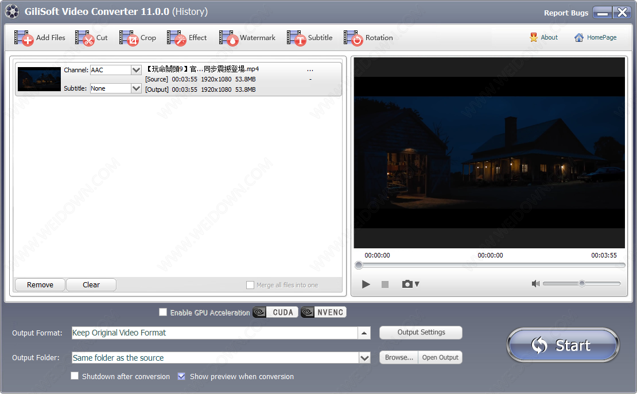Adjust the volume slider
Viewport: 637px width, 394px height.
tap(581, 283)
